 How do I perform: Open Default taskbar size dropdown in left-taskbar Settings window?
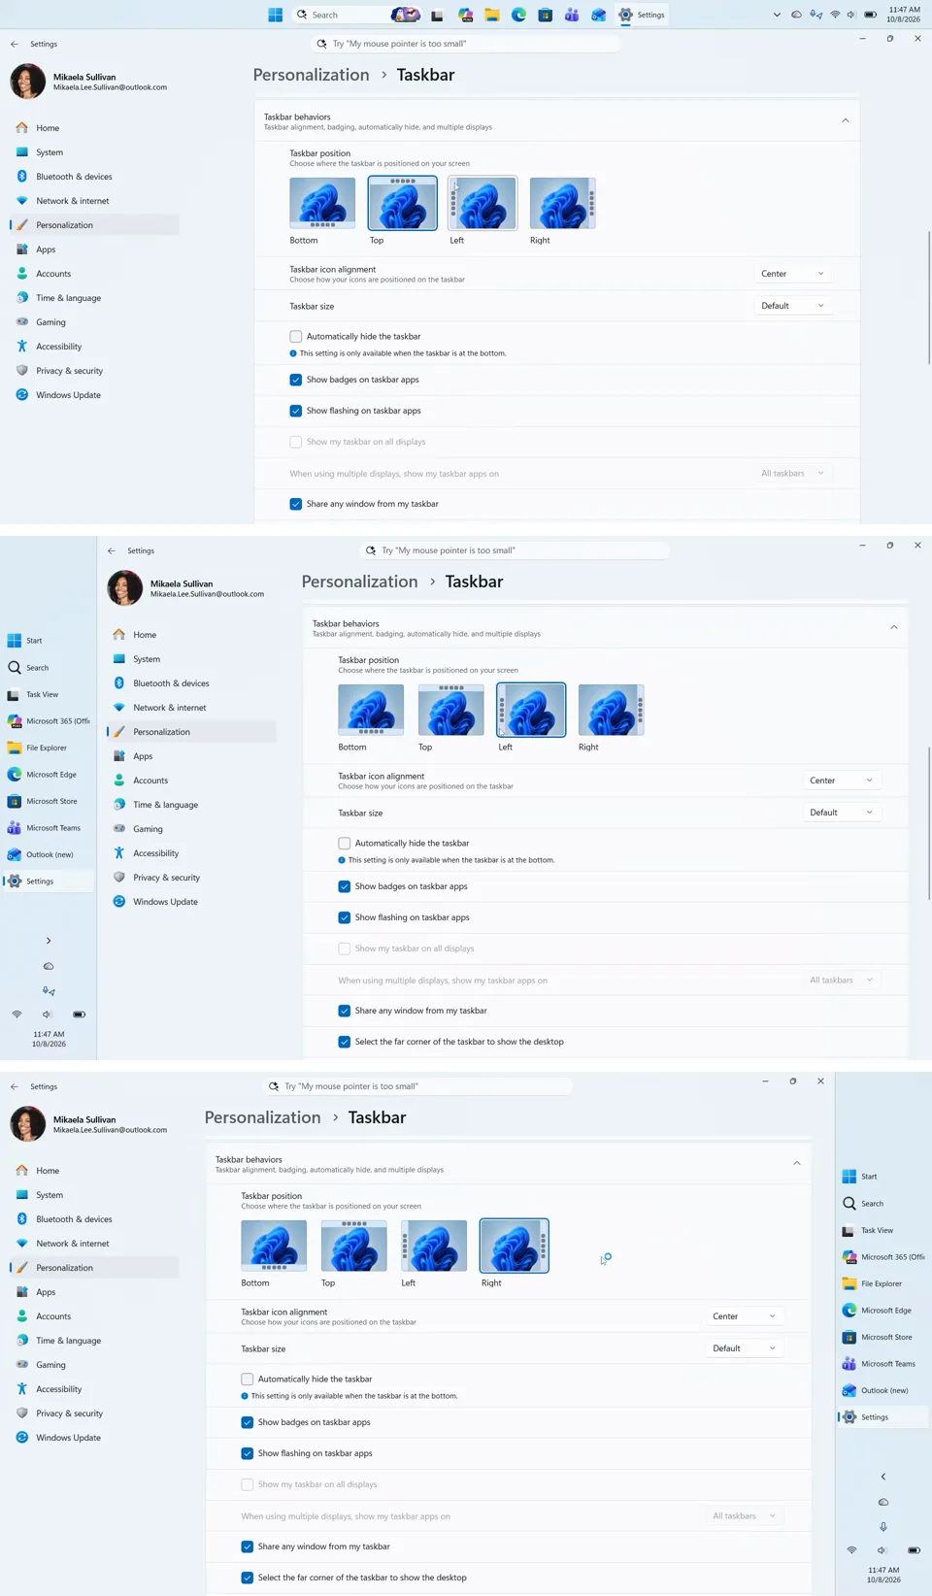point(841,813)
